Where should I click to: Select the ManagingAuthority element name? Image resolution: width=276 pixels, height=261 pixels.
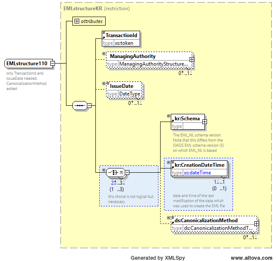click(133, 56)
